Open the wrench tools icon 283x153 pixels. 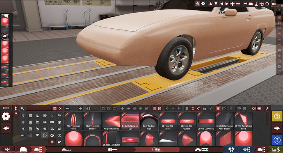(267, 108)
